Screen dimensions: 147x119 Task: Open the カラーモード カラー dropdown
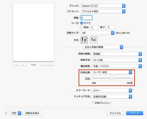pyautogui.click(x=112, y=90)
